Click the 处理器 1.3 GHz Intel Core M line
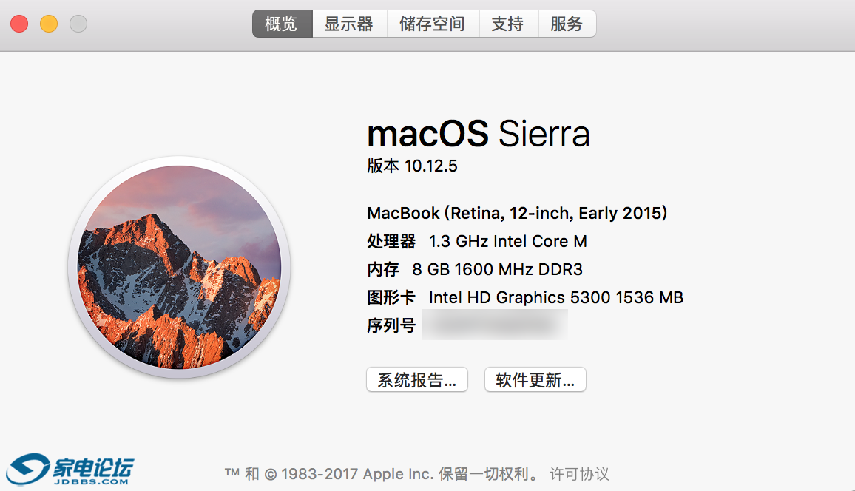855x491 pixels. pos(477,241)
